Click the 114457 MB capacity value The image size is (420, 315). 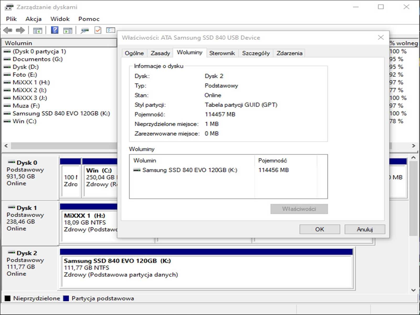tap(220, 114)
